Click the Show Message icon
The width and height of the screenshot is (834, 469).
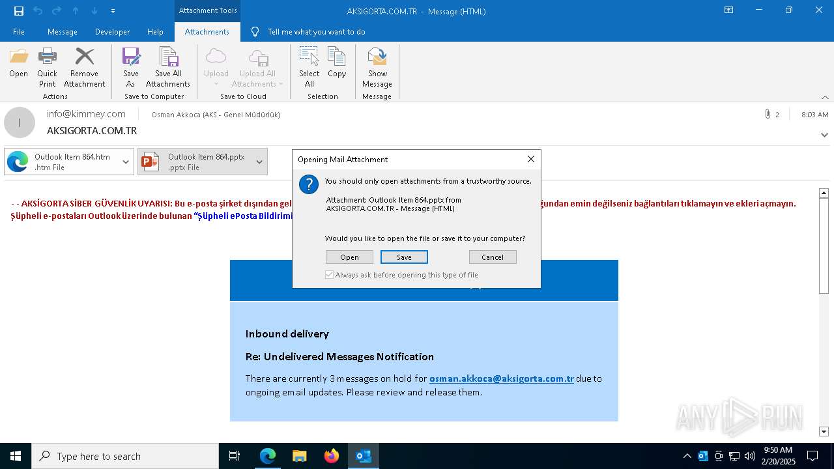coord(377,67)
